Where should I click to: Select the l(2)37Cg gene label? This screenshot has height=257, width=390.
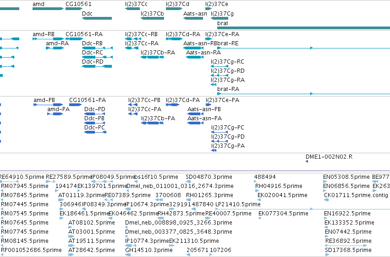[222, 14]
